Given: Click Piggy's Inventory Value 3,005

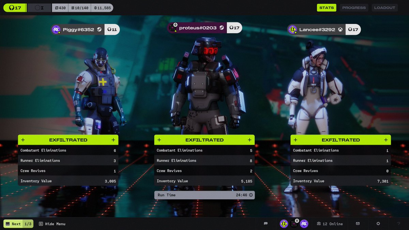Looking at the screenshot, I should [x=110, y=181].
